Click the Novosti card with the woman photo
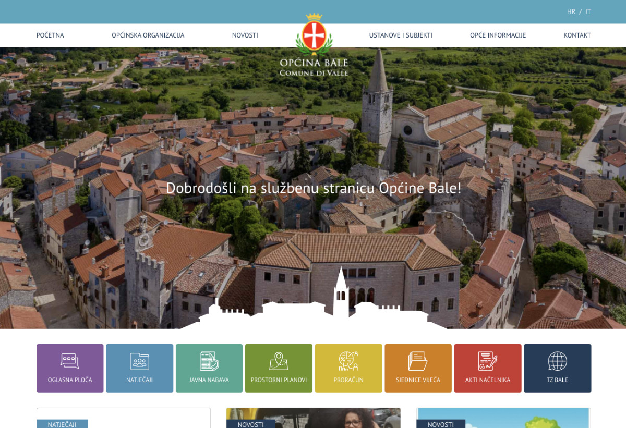This screenshot has height=428, width=626. pos(314,418)
